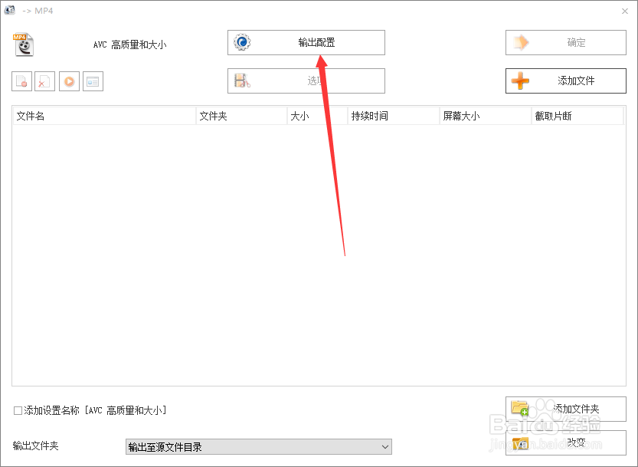The height and width of the screenshot is (467, 638).
Task: Click the play file toolbar icon
Action: tap(69, 81)
